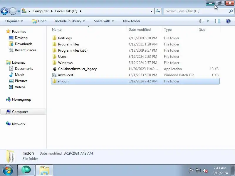The height and width of the screenshot is (176, 235).
Task: Select the CollabnetInstaller_legacy application icon
Action: (x=55, y=69)
